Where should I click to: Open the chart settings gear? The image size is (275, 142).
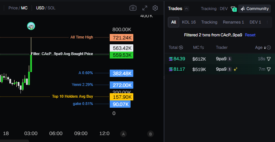pyautogui.click(x=155, y=8)
